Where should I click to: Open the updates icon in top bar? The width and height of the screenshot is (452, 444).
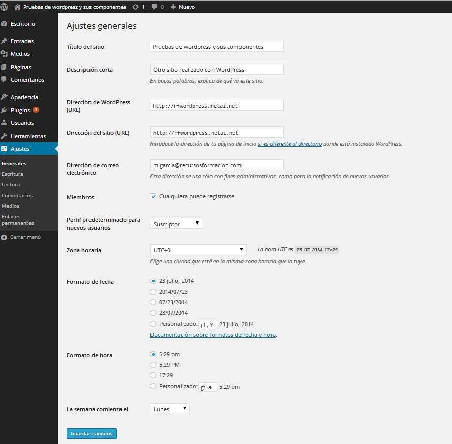pos(135,7)
